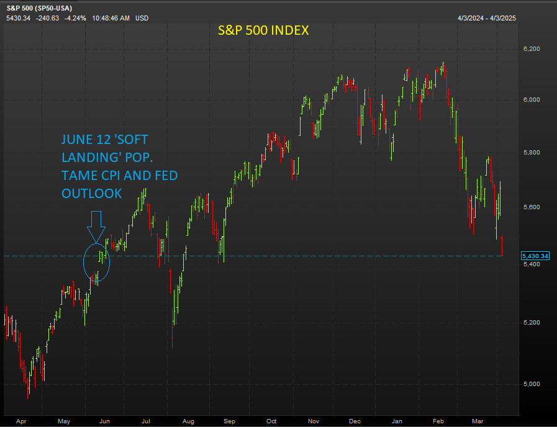Click the yellow S&P 500 INDEX chart title

[x=263, y=30]
